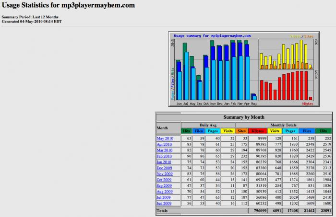Open the May 2010 monthly report link
This screenshot has width=336, height=217.
click(165, 138)
